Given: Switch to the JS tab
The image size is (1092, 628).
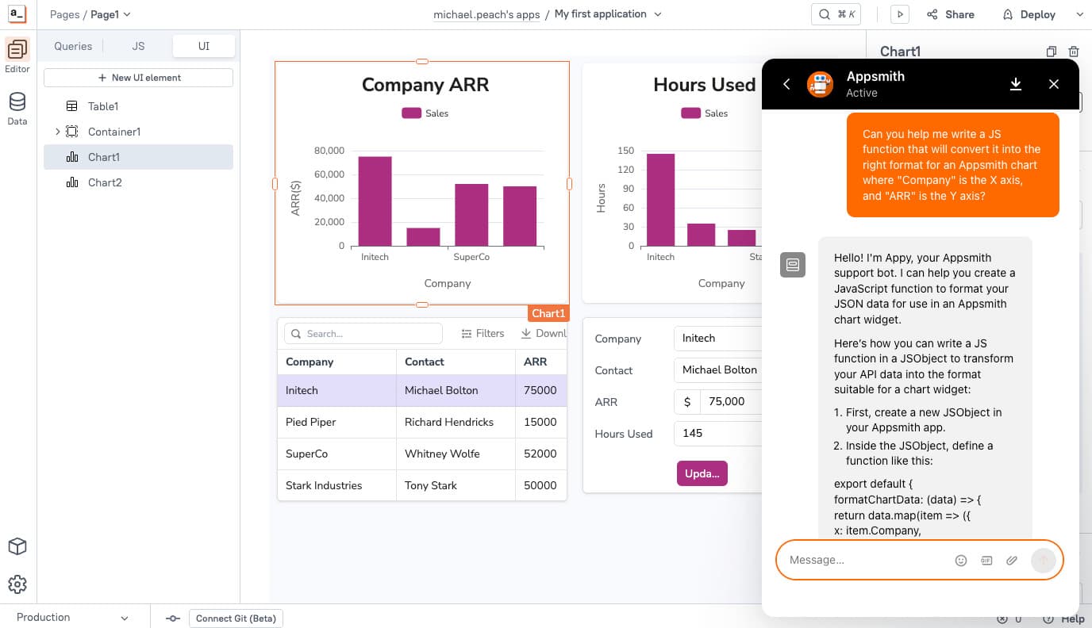Looking at the screenshot, I should point(137,46).
